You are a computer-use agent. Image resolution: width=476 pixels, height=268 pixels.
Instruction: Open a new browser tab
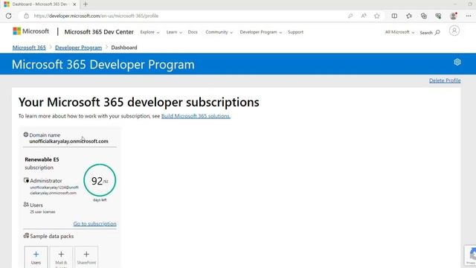click(86, 4)
